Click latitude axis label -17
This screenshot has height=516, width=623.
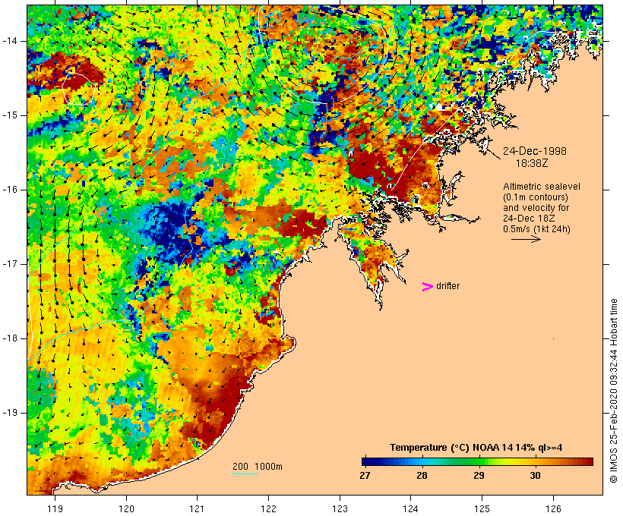tap(10, 264)
